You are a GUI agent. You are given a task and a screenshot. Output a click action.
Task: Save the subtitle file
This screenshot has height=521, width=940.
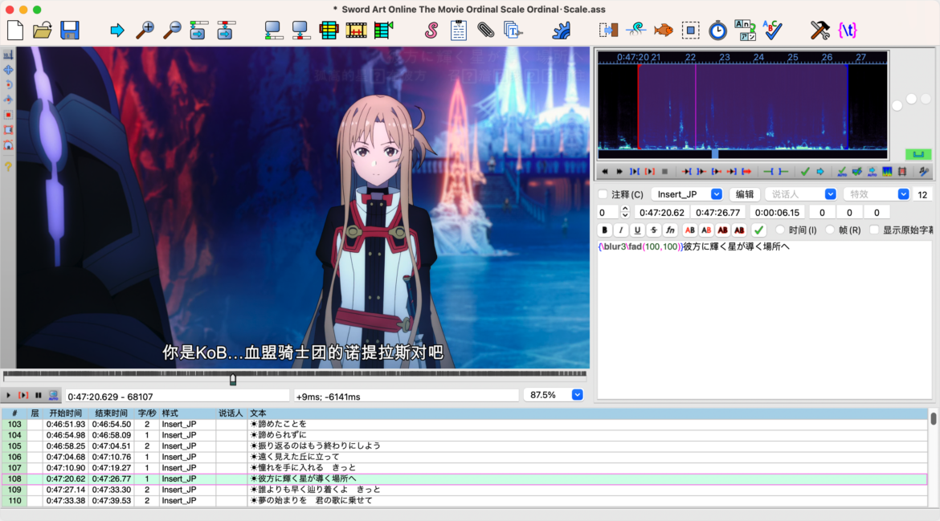(70, 30)
